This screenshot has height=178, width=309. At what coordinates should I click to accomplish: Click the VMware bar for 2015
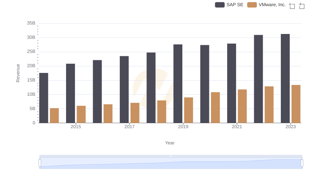point(81,114)
